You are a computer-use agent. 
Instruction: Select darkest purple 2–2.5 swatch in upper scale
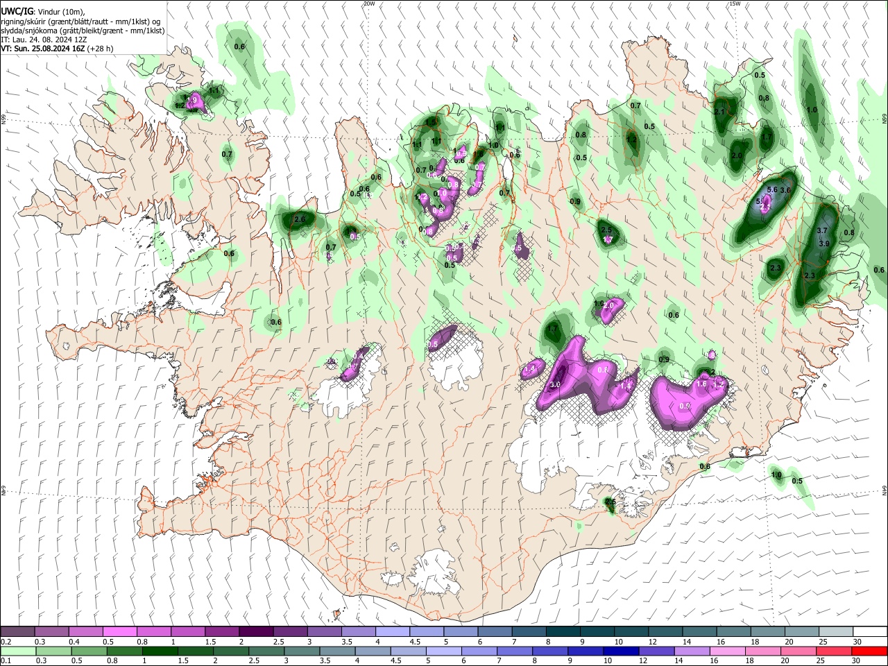pos(256,631)
